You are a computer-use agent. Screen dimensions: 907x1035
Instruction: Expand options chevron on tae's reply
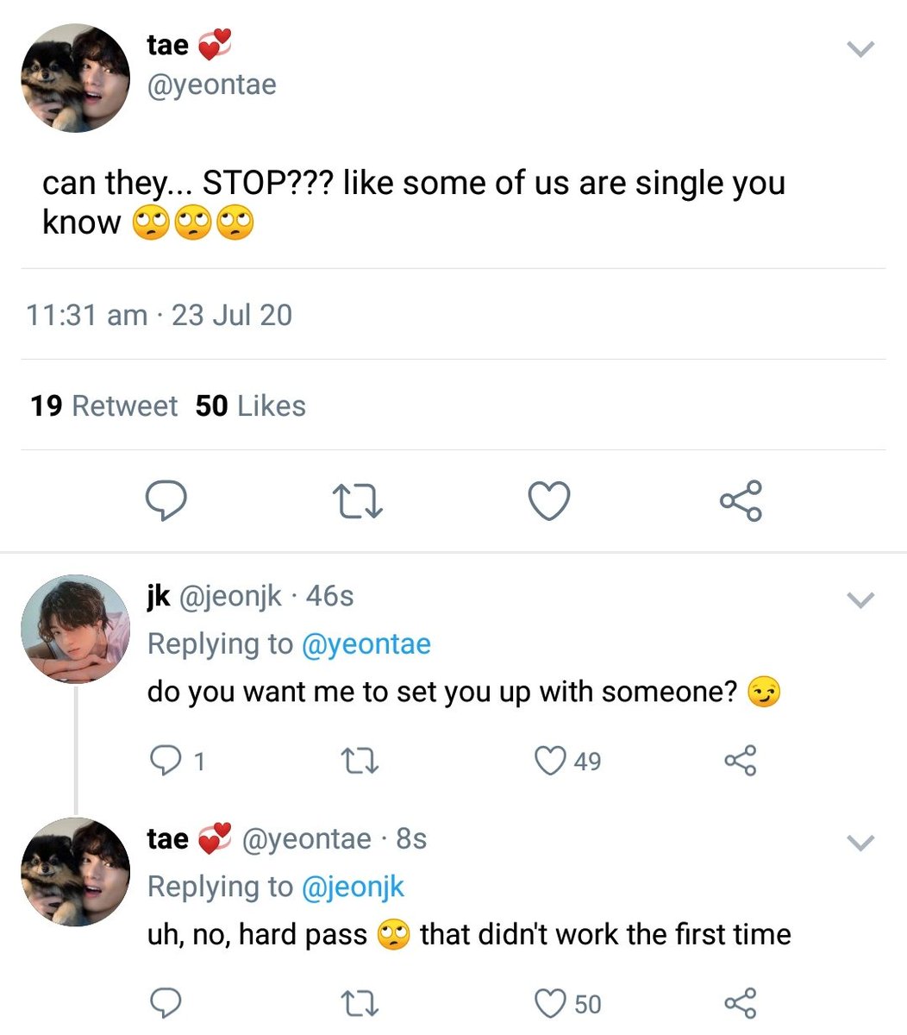(860, 843)
